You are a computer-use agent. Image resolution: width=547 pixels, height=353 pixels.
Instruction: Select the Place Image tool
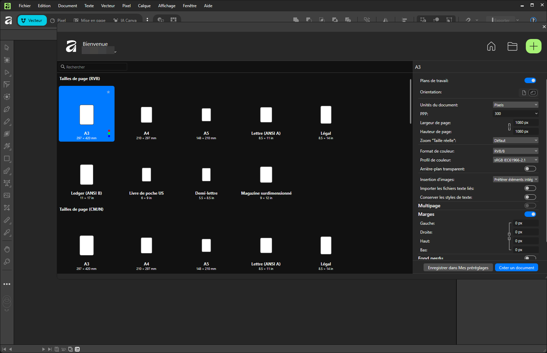[x=7, y=195]
